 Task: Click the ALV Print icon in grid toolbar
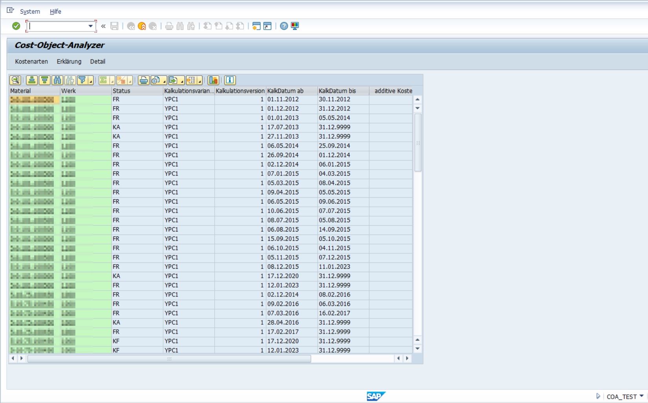coord(144,80)
